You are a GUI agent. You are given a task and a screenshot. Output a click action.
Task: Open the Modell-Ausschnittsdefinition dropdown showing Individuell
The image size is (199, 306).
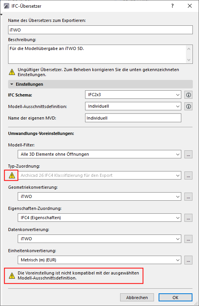(133, 106)
